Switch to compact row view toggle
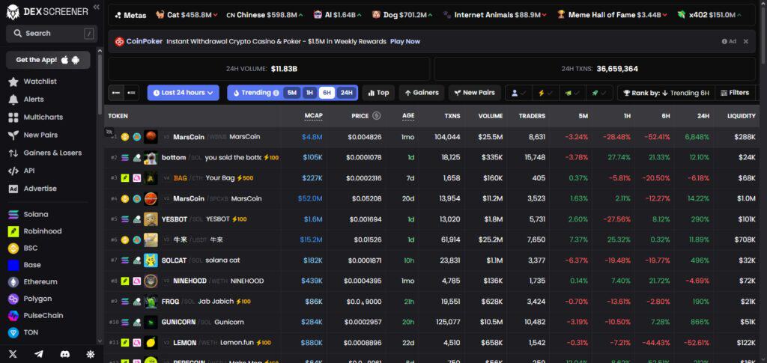Viewport: 767px width, 363px height. [x=116, y=92]
